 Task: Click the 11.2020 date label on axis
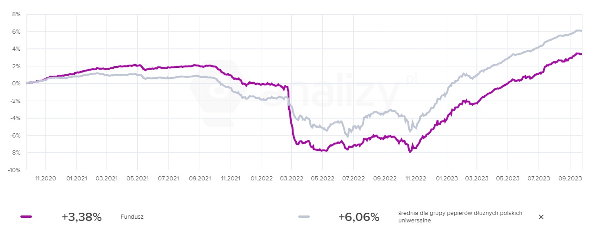point(46,178)
